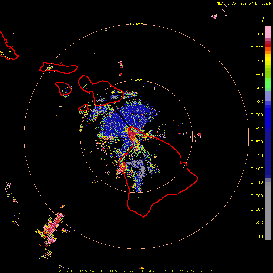Click the 0.253 scale value
This screenshot has height=273, width=273.
(257, 223)
